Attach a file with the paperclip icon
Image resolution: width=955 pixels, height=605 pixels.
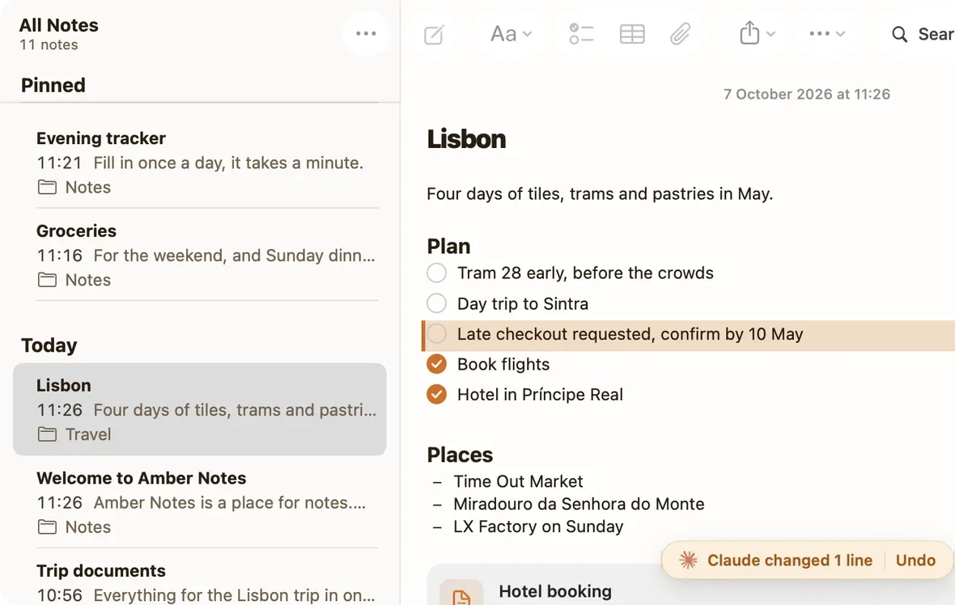coord(680,34)
